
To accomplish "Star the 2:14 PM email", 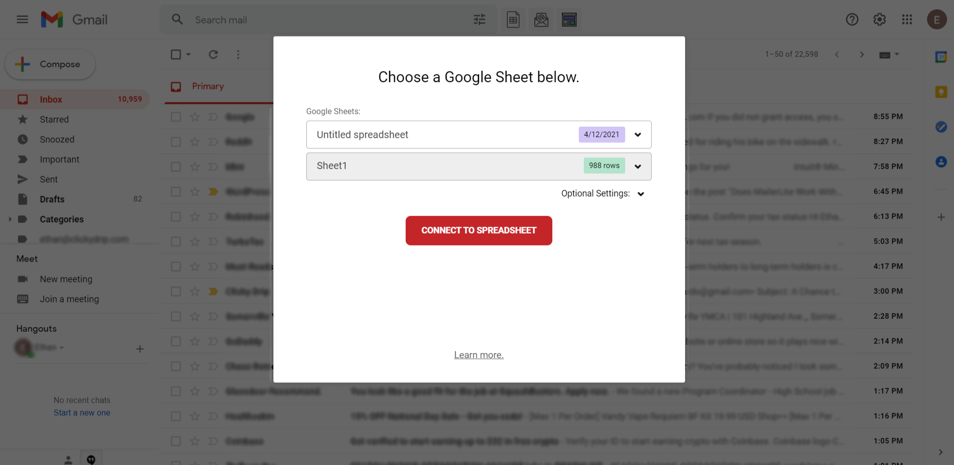I will pos(195,341).
